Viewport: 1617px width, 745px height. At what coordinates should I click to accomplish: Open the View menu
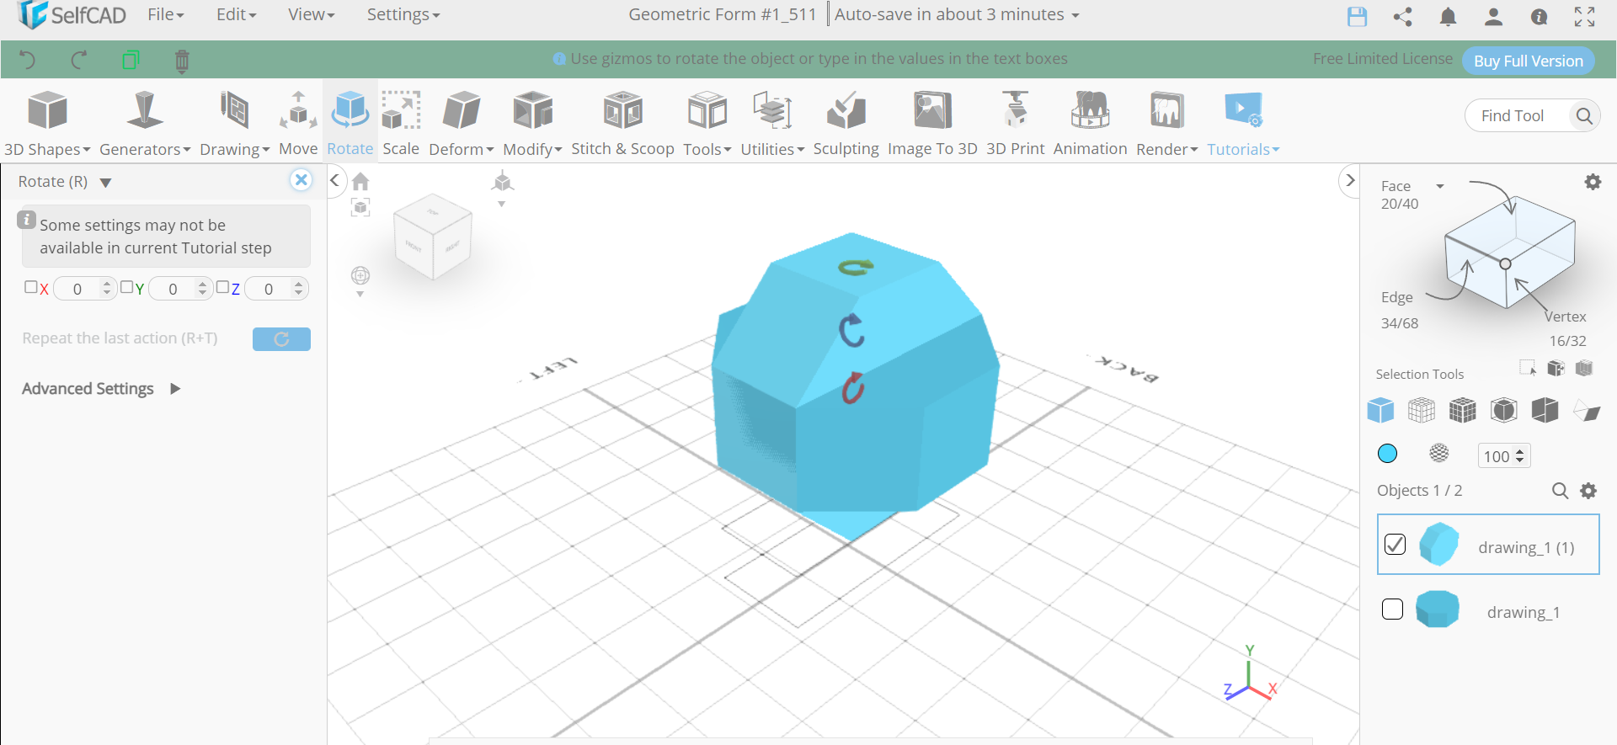(311, 14)
